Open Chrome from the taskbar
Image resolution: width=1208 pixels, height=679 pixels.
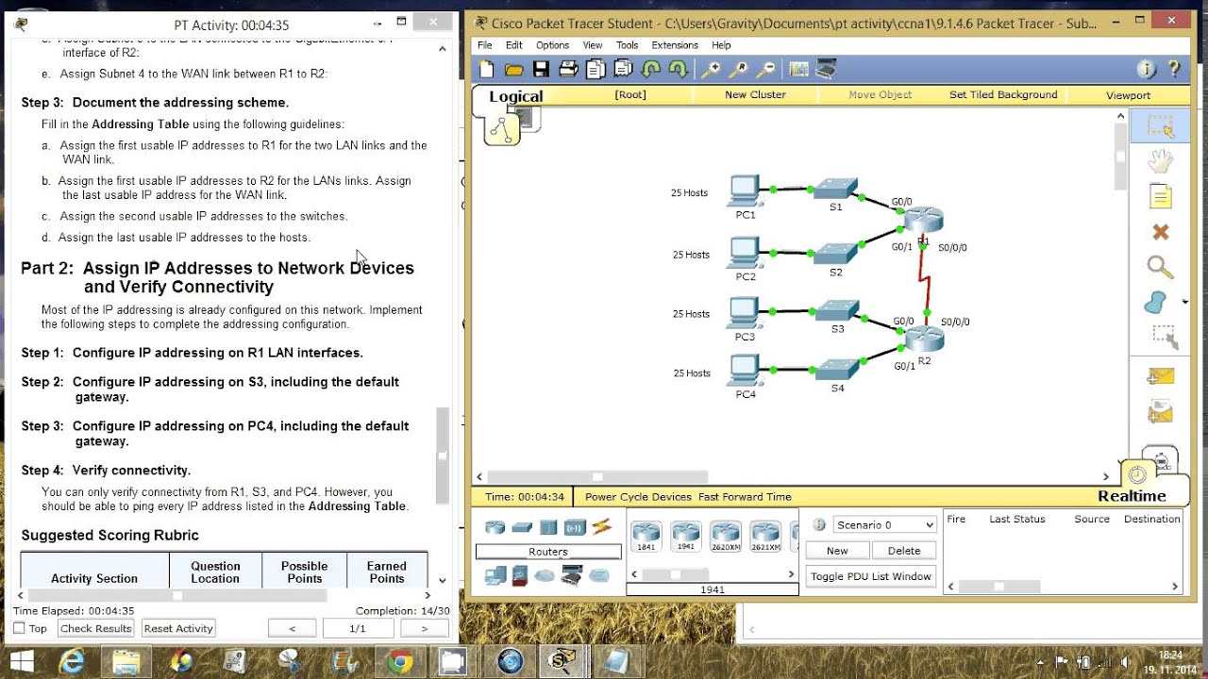(x=400, y=661)
